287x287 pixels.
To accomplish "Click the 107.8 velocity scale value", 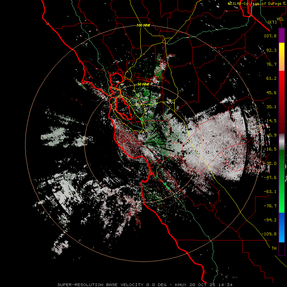I will click(270, 36).
